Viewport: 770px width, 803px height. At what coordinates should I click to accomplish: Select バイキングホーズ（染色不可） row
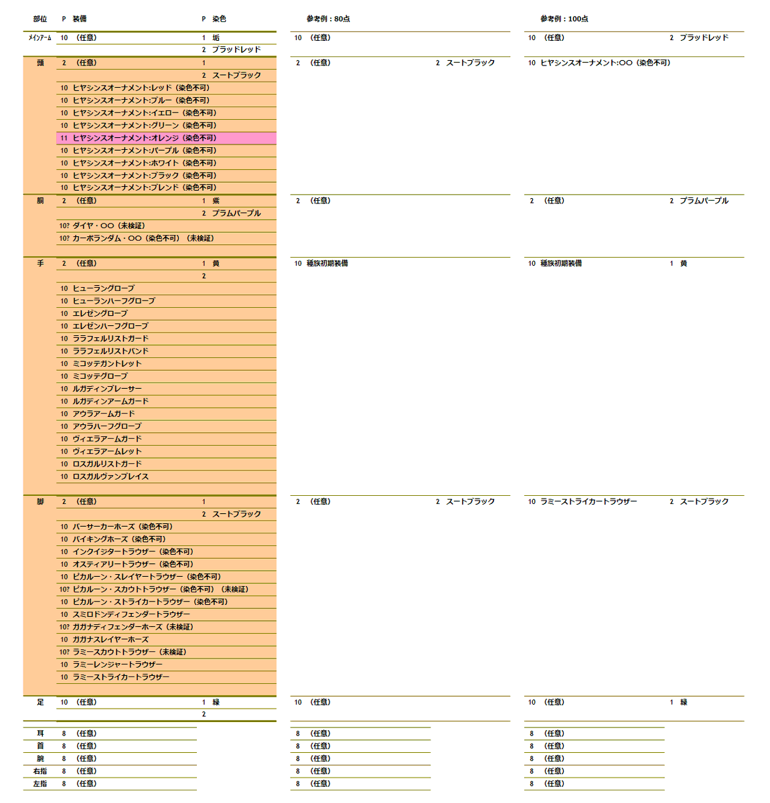pos(166,539)
